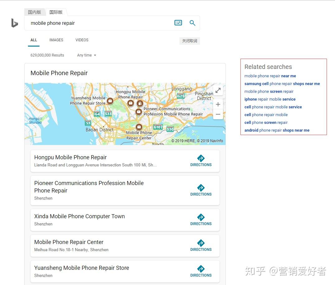Select the ALL results tab
Image resolution: width=335 pixels, height=285 pixels.
point(34,40)
